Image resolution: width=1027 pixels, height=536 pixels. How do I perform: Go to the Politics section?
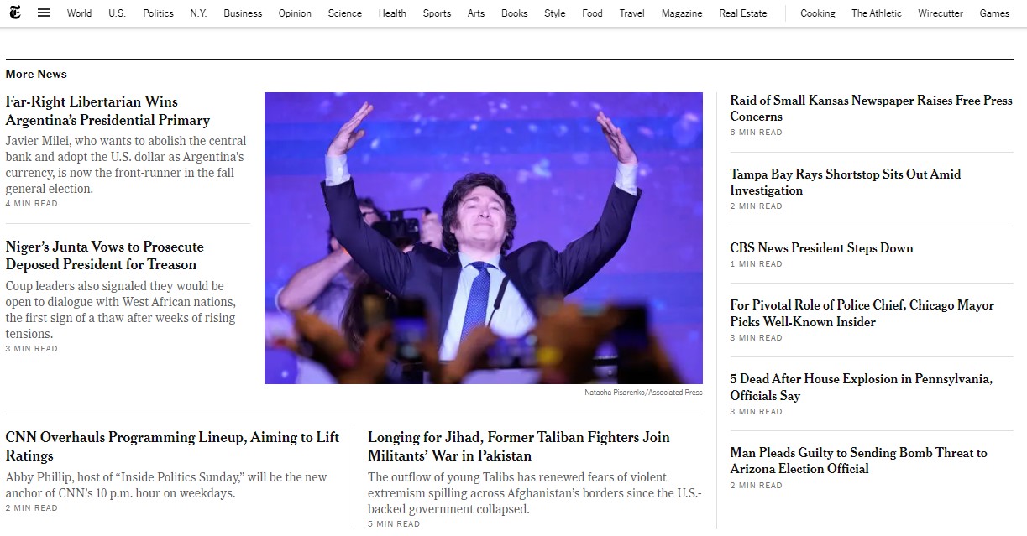click(158, 13)
